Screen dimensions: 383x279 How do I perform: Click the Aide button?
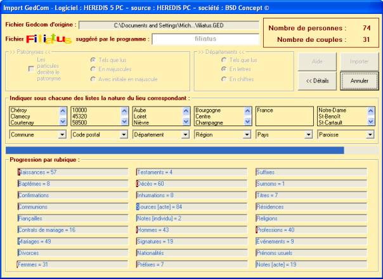317,62
